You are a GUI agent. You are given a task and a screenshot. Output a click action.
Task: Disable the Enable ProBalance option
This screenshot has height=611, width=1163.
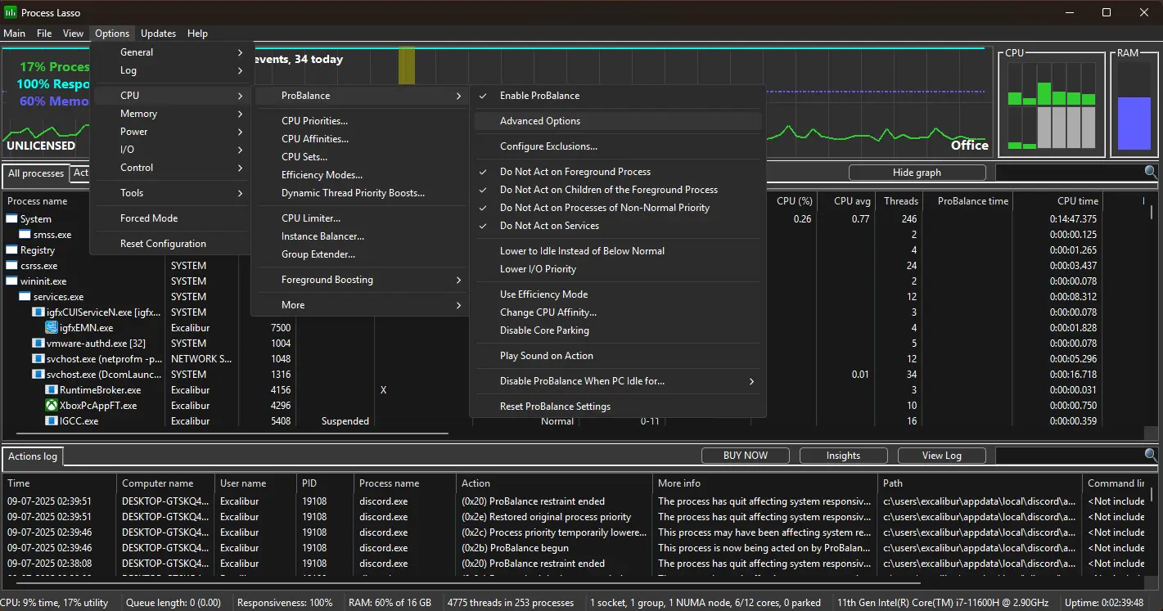[x=618, y=96]
